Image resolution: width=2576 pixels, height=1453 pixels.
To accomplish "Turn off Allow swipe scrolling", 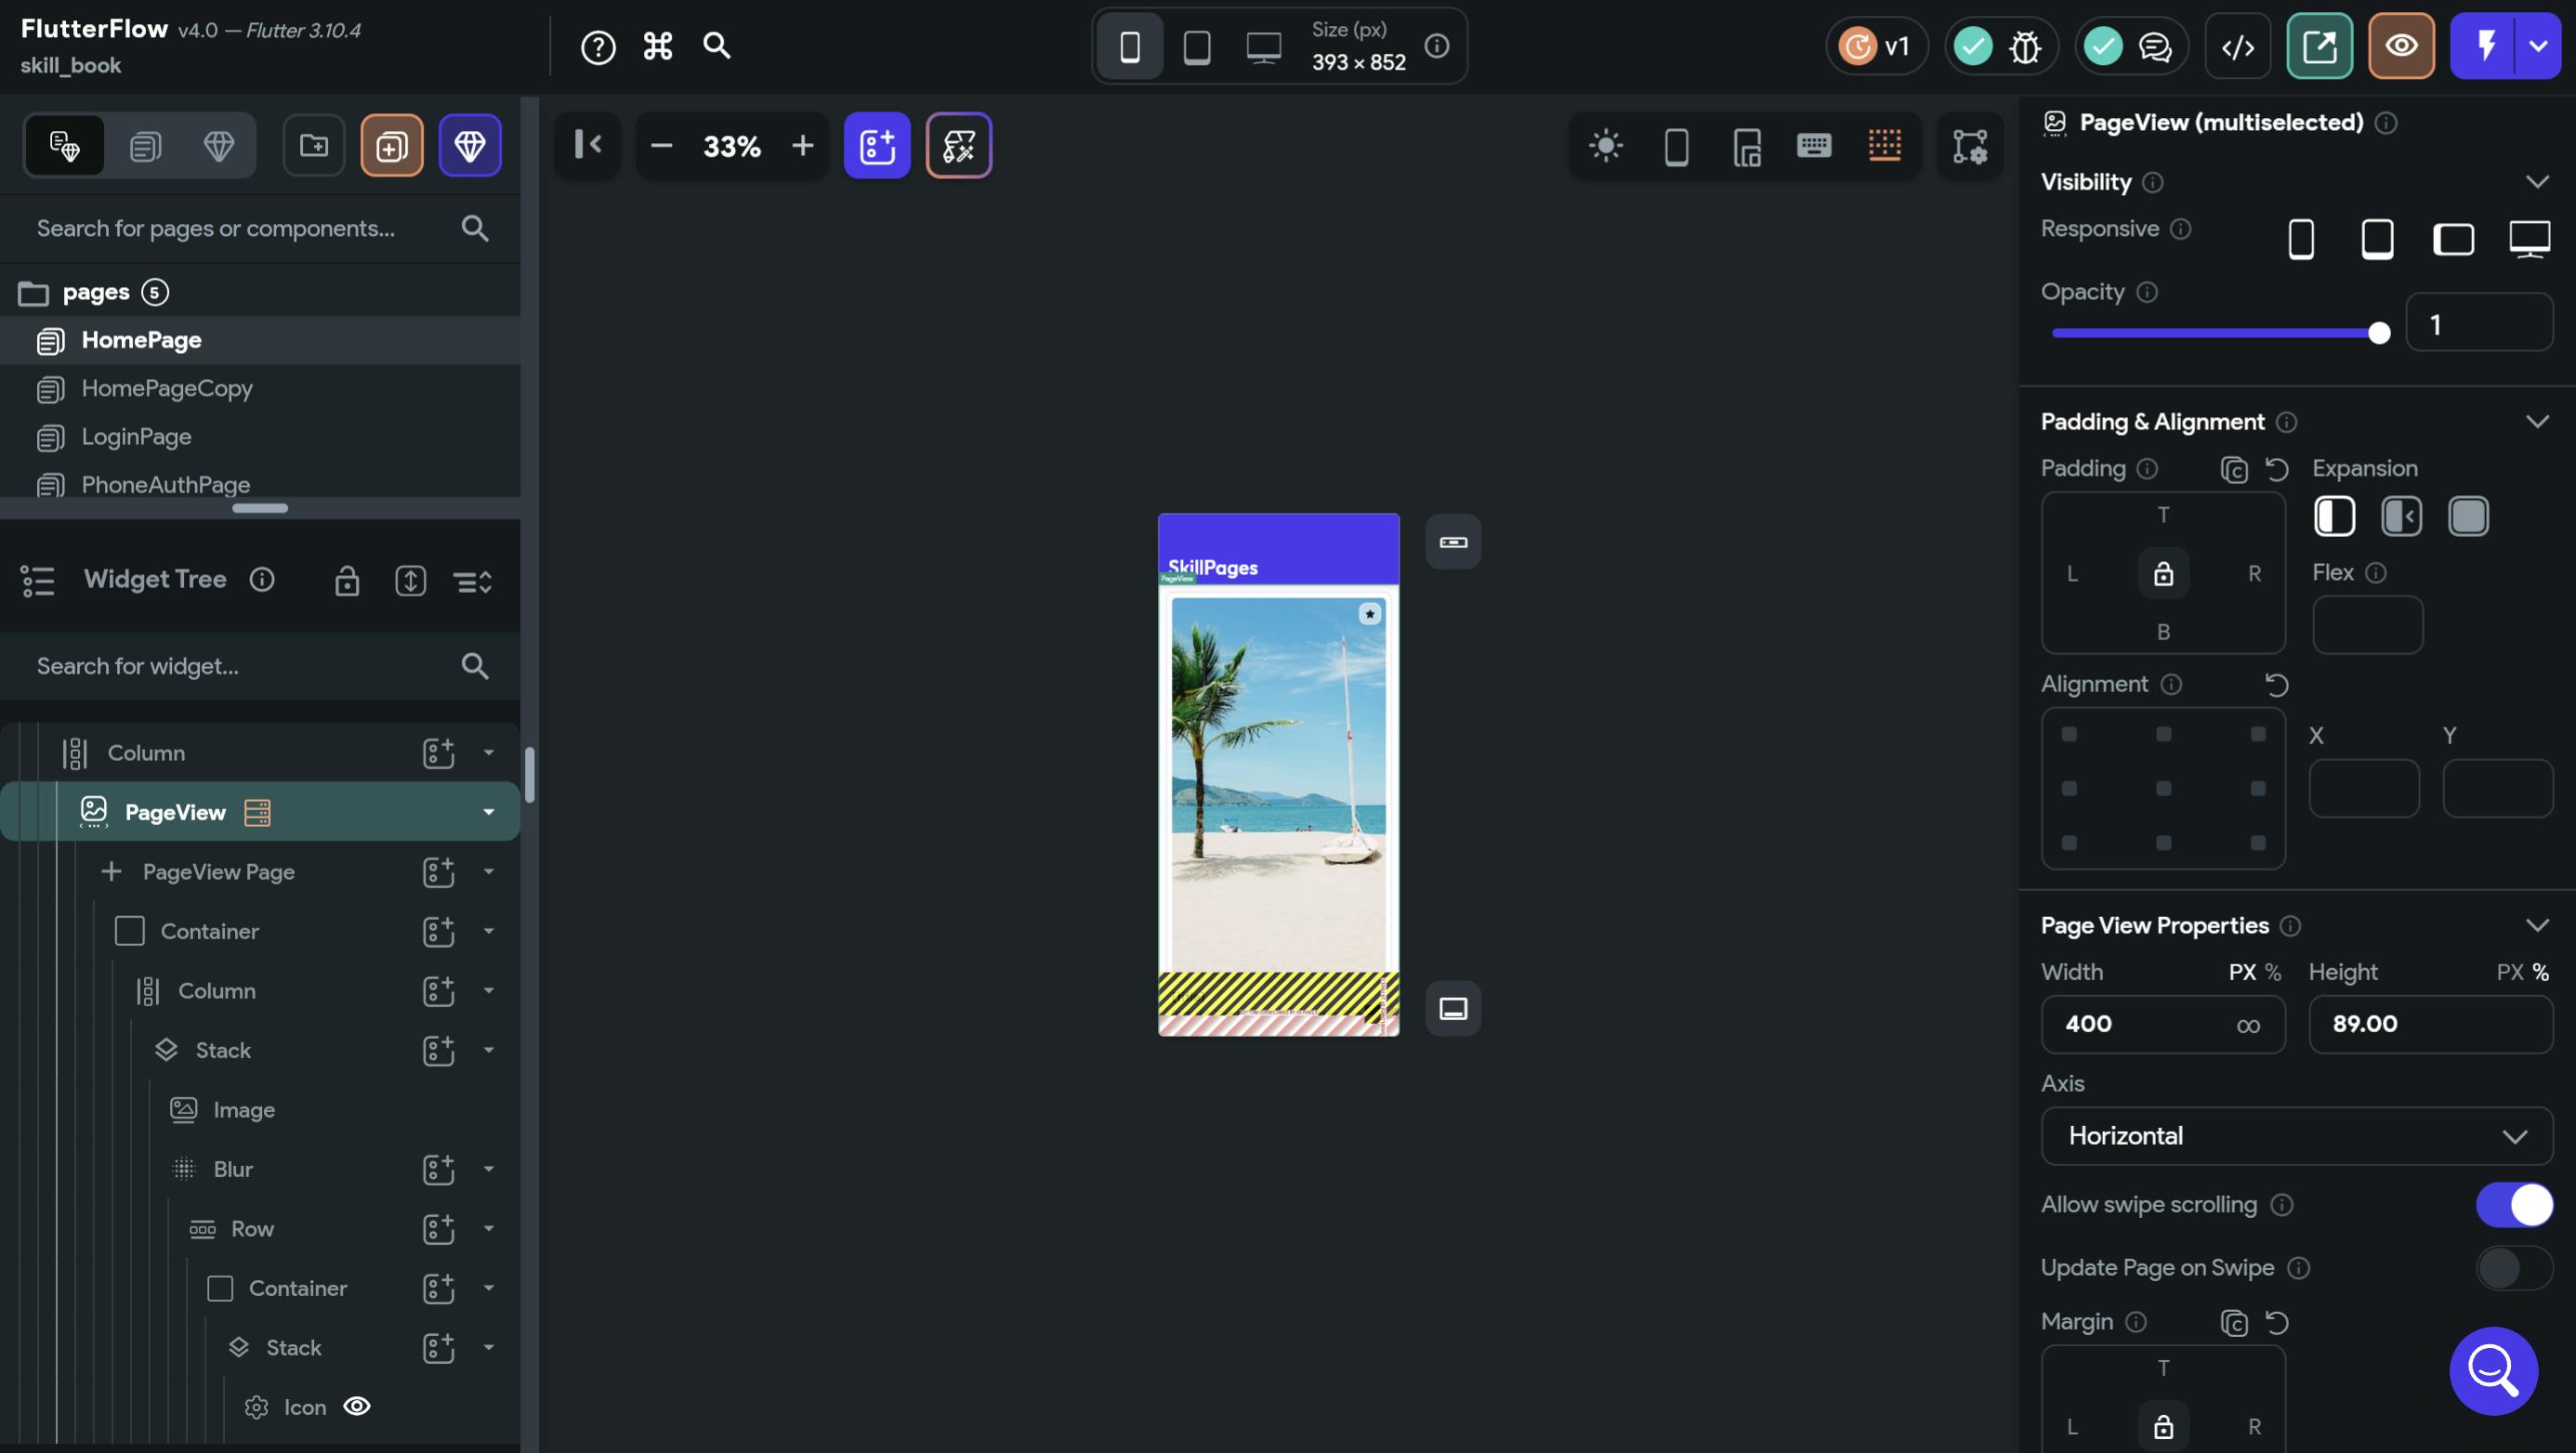I will tap(2513, 1204).
